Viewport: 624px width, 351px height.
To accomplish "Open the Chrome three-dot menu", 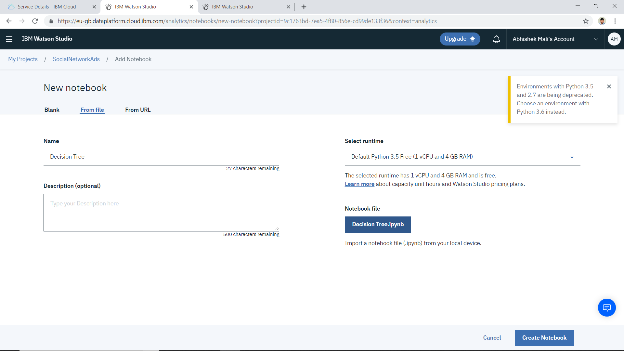I will (x=615, y=21).
